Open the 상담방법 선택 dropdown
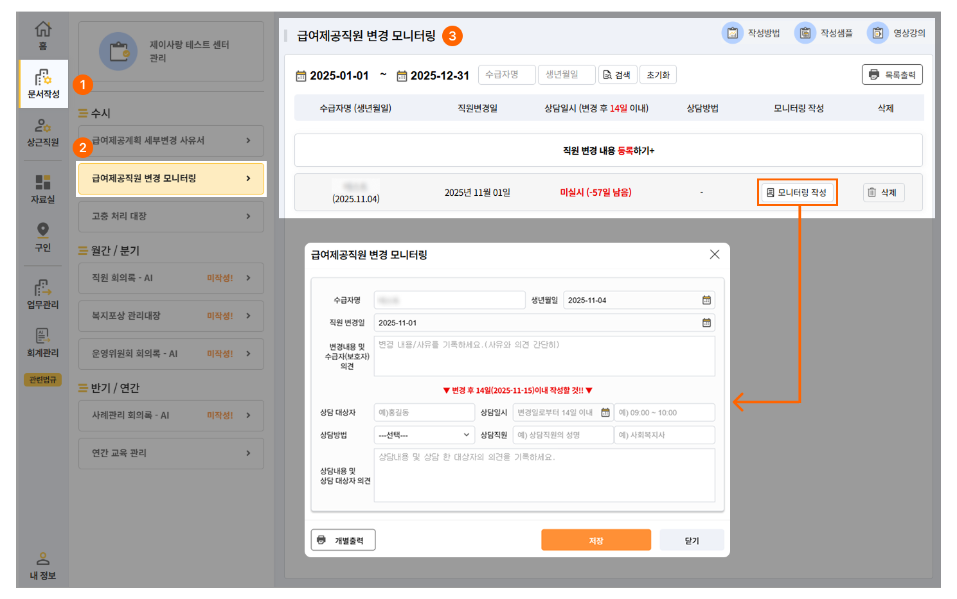Screen dimensions: 957x599 pyautogui.click(x=424, y=435)
